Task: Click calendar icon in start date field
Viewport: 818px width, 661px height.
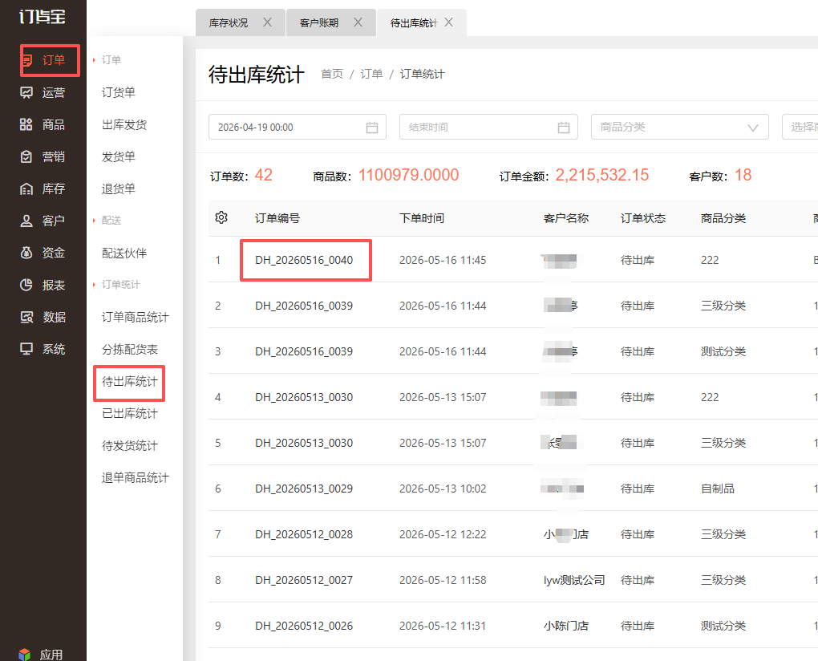Action: pyautogui.click(x=372, y=128)
